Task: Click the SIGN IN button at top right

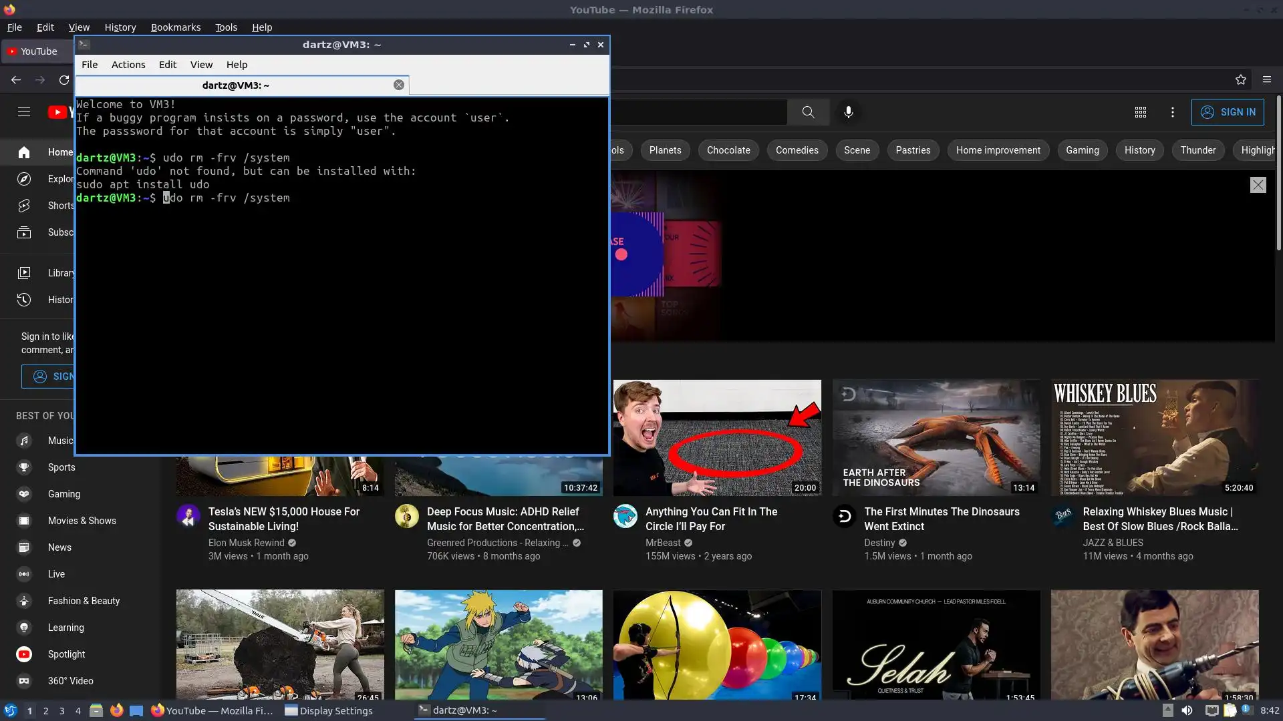Action: (1228, 112)
